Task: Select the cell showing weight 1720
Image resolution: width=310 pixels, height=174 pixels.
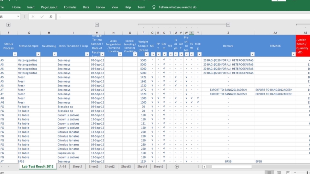Action: coord(143,86)
